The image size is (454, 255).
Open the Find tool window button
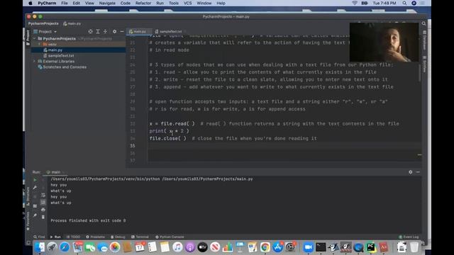[x=39, y=237]
